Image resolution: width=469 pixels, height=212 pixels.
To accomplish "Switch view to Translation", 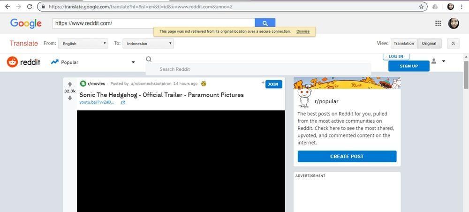I will click(x=403, y=43).
